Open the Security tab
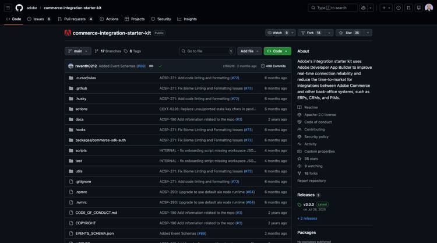The width and height of the screenshot is (437, 243). pos(161,19)
